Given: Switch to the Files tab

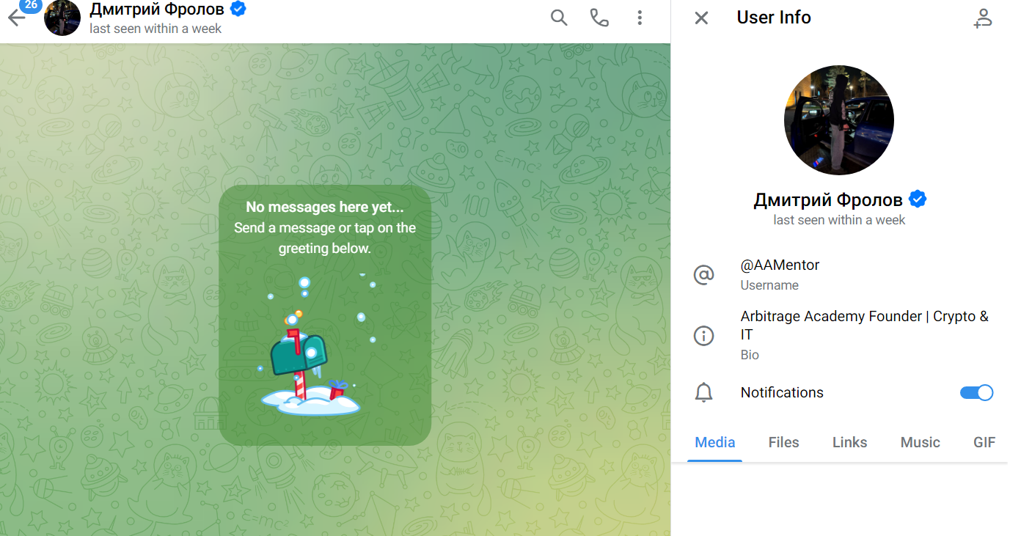Looking at the screenshot, I should coord(783,442).
